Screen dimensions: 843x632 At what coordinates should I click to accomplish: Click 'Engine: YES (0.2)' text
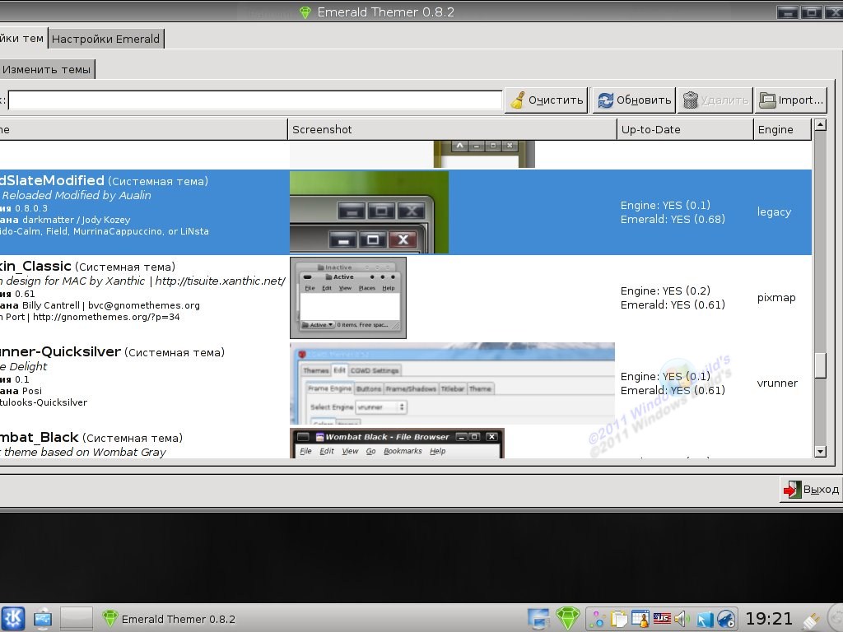665,290
